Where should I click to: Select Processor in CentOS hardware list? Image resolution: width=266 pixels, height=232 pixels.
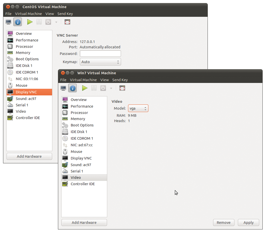pos(29,47)
